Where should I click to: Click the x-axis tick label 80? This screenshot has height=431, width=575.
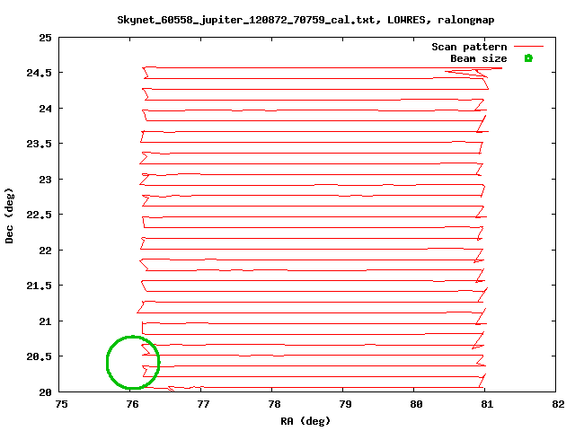[x=416, y=404]
